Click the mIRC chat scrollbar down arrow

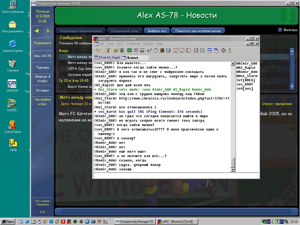point(233,170)
